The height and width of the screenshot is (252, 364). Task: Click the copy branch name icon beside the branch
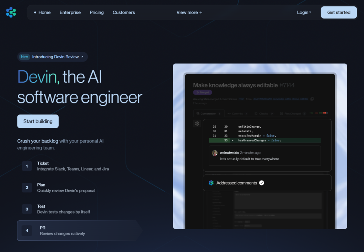tap(312, 99)
